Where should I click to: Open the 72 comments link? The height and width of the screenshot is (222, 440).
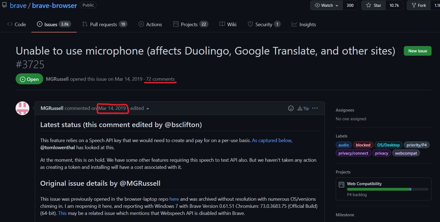(160, 79)
